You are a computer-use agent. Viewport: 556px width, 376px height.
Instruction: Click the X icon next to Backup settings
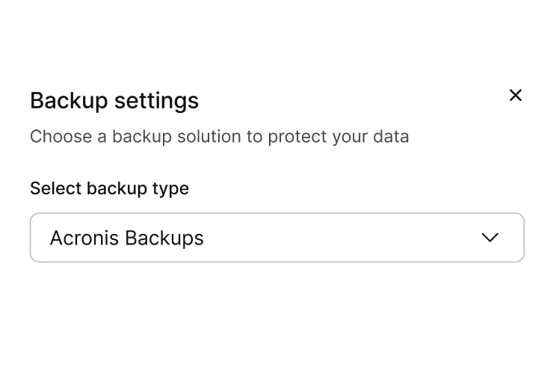[515, 96]
